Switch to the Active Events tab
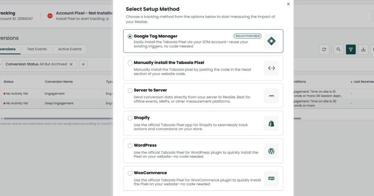The width and height of the screenshot is (374, 196). coord(70,49)
